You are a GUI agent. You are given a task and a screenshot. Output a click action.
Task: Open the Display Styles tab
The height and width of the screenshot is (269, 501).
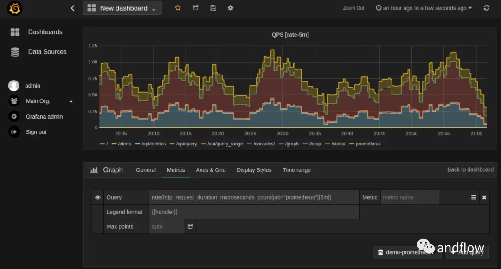254,170
